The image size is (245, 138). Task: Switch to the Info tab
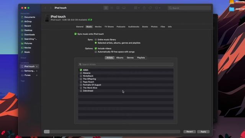pos(170,27)
